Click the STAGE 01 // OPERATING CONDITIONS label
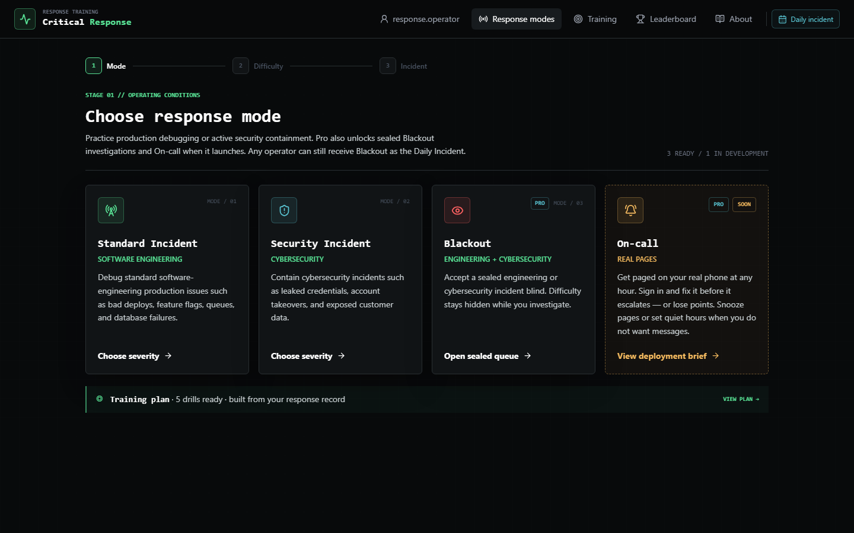This screenshot has width=854, height=533. (142, 95)
